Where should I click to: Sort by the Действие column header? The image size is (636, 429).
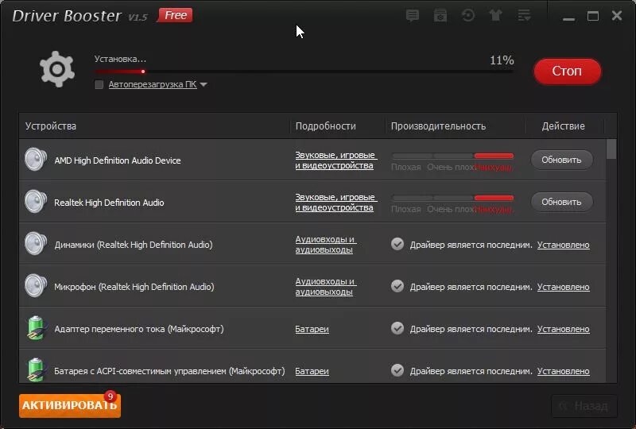(563, 126)
